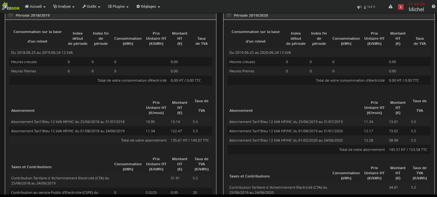Open the Analyse menu
Viewport: 437px width, 197px height.
click(64, 6)
